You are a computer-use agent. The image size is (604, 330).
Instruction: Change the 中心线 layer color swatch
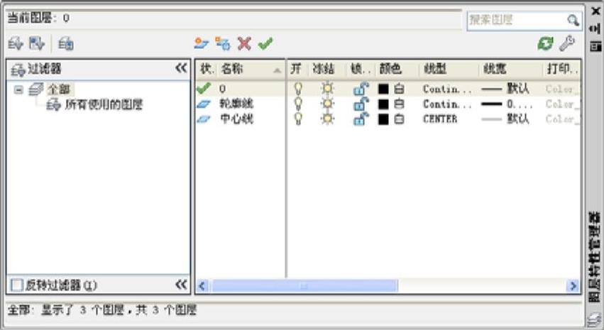[x=383, y=119]
